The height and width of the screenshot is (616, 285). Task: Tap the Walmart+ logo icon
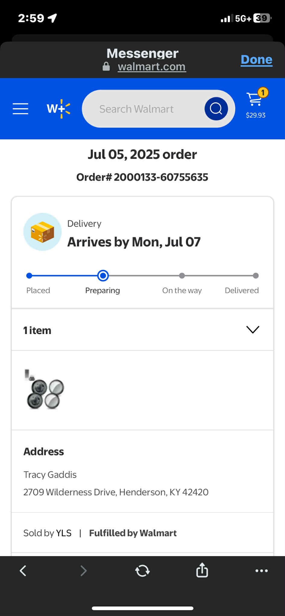click(x=58, y=109)
